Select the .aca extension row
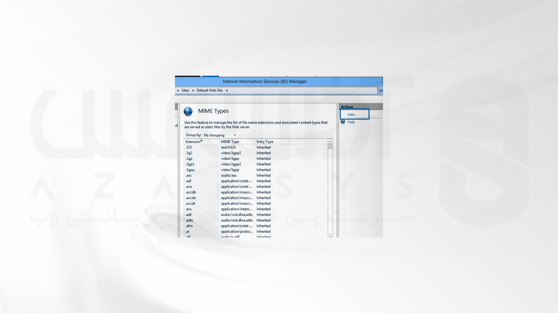 [256, 187]
